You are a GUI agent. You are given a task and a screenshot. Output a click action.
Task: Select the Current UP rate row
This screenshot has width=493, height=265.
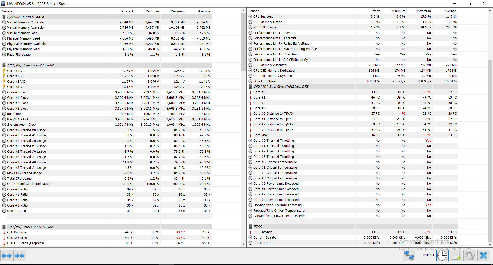point(353,243)
